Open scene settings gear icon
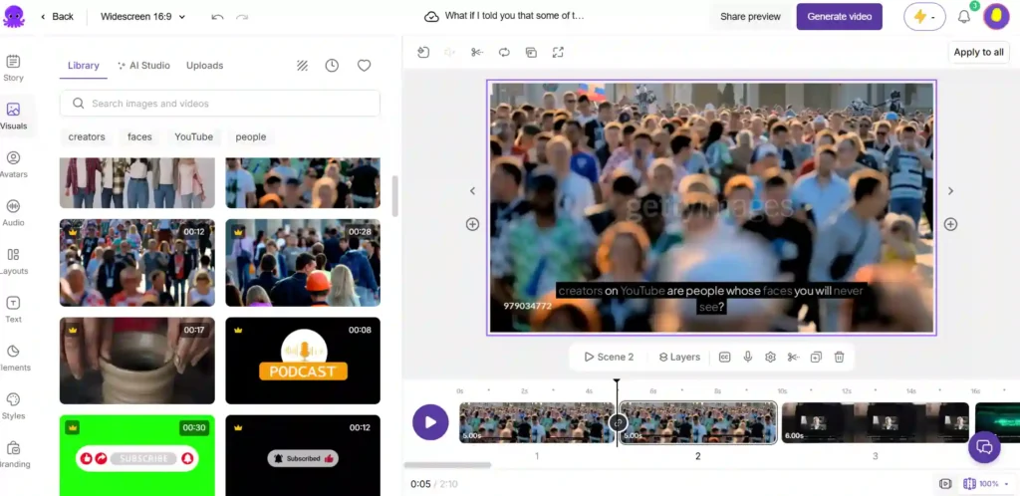Image resolution: width=1020 pixels, height=496 pixels. (x=771, y=357)
